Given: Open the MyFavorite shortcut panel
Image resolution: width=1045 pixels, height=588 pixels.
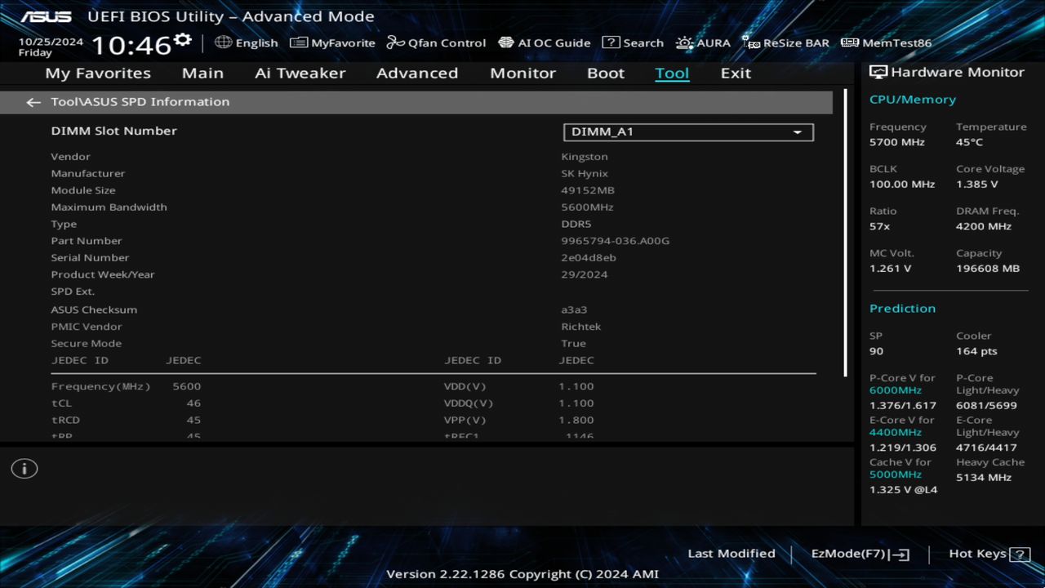Looking at the screenshot, I should (331, 42).
